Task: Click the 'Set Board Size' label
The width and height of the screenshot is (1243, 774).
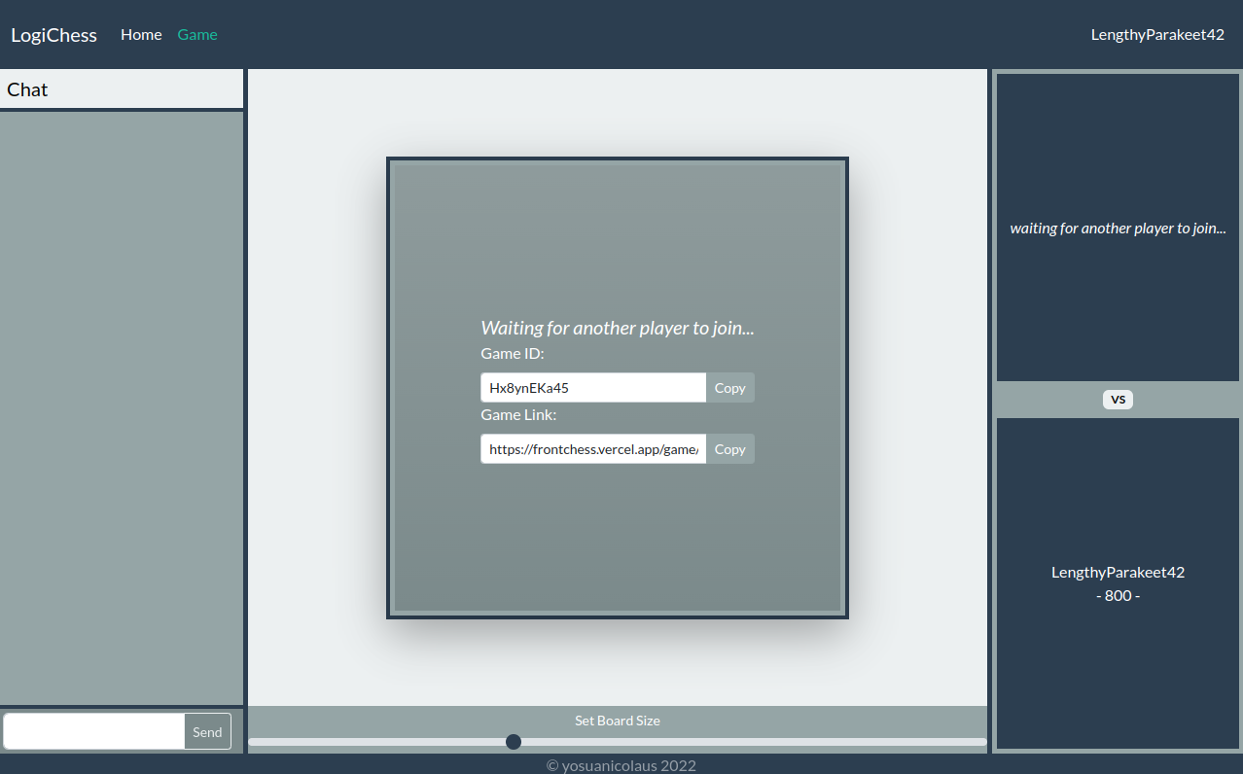Action: [618, 721]
